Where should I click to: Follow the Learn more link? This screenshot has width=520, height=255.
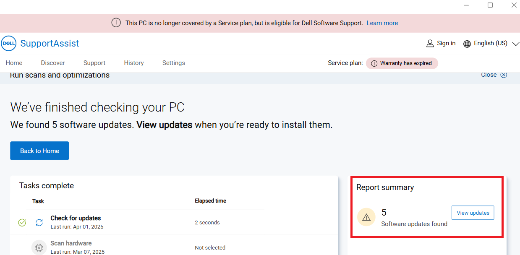382,23
